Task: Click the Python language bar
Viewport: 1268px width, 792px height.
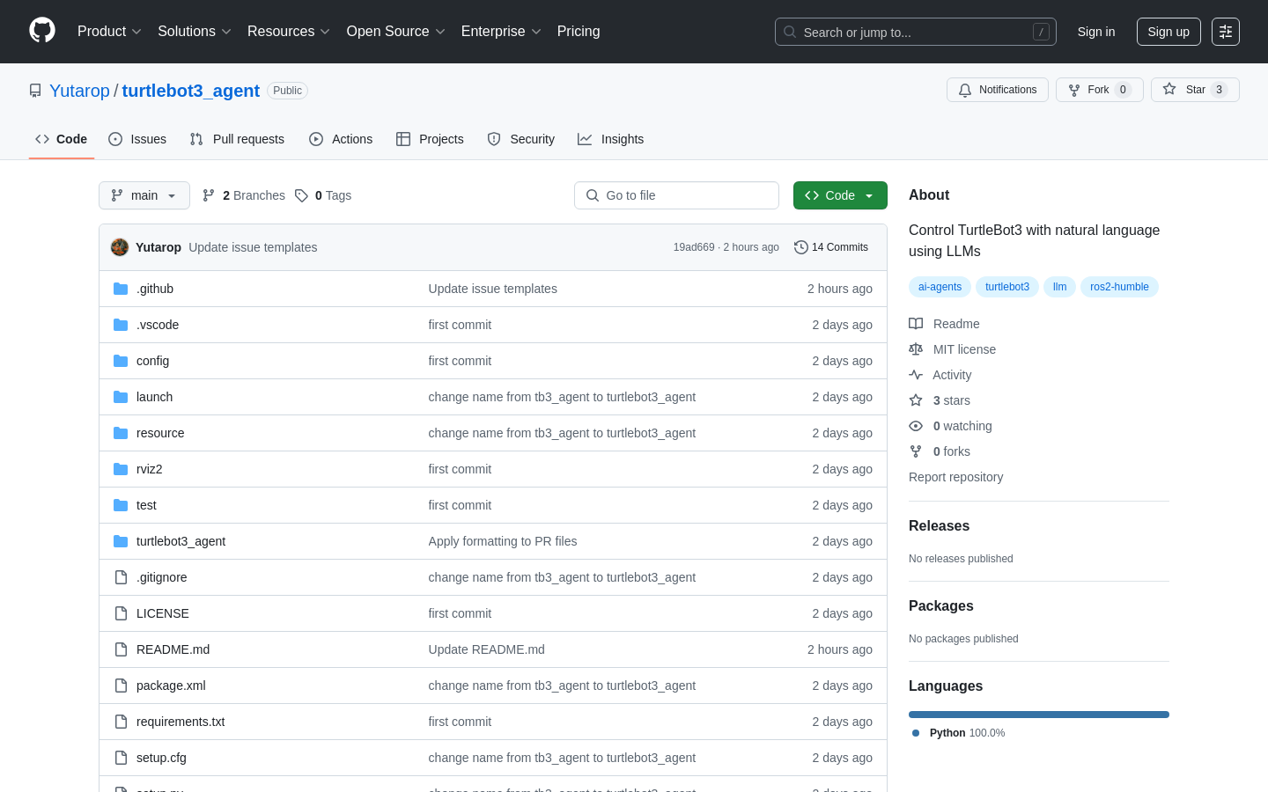Action: [x=1039, y=715]
